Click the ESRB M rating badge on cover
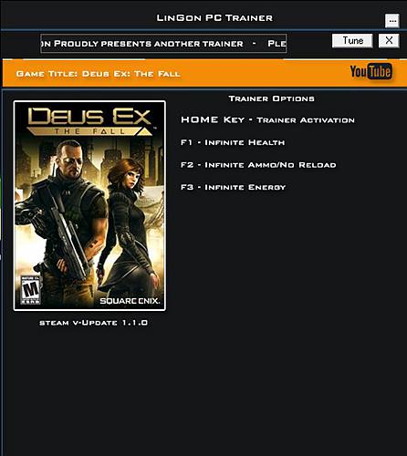 (30, 290)
